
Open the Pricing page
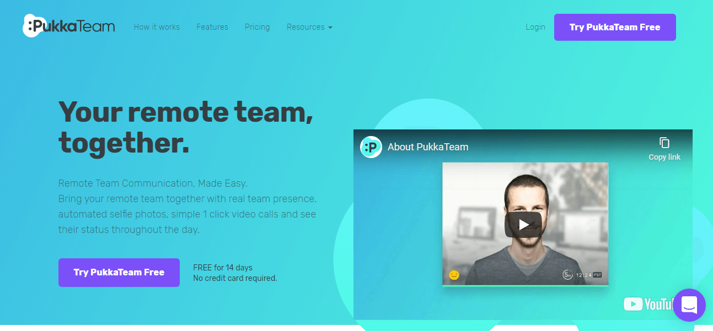pos(258,27)
